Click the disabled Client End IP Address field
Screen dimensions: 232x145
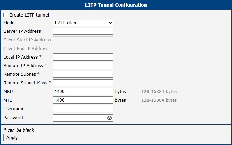pos(83,49)
